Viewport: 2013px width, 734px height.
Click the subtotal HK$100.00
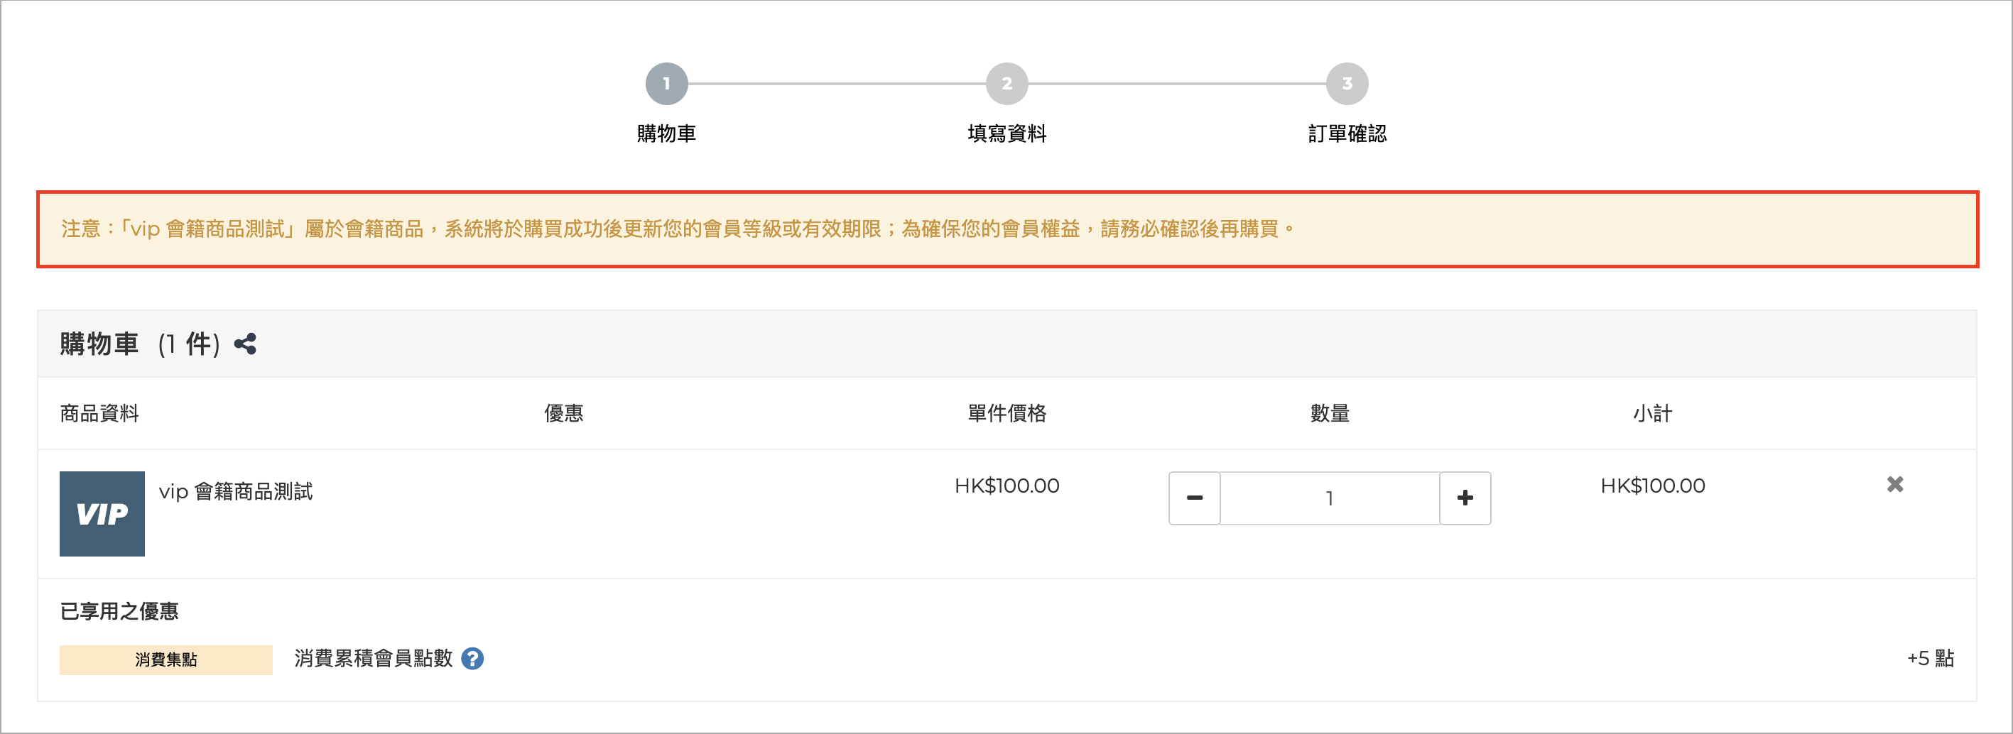(x=1652, y=486)
